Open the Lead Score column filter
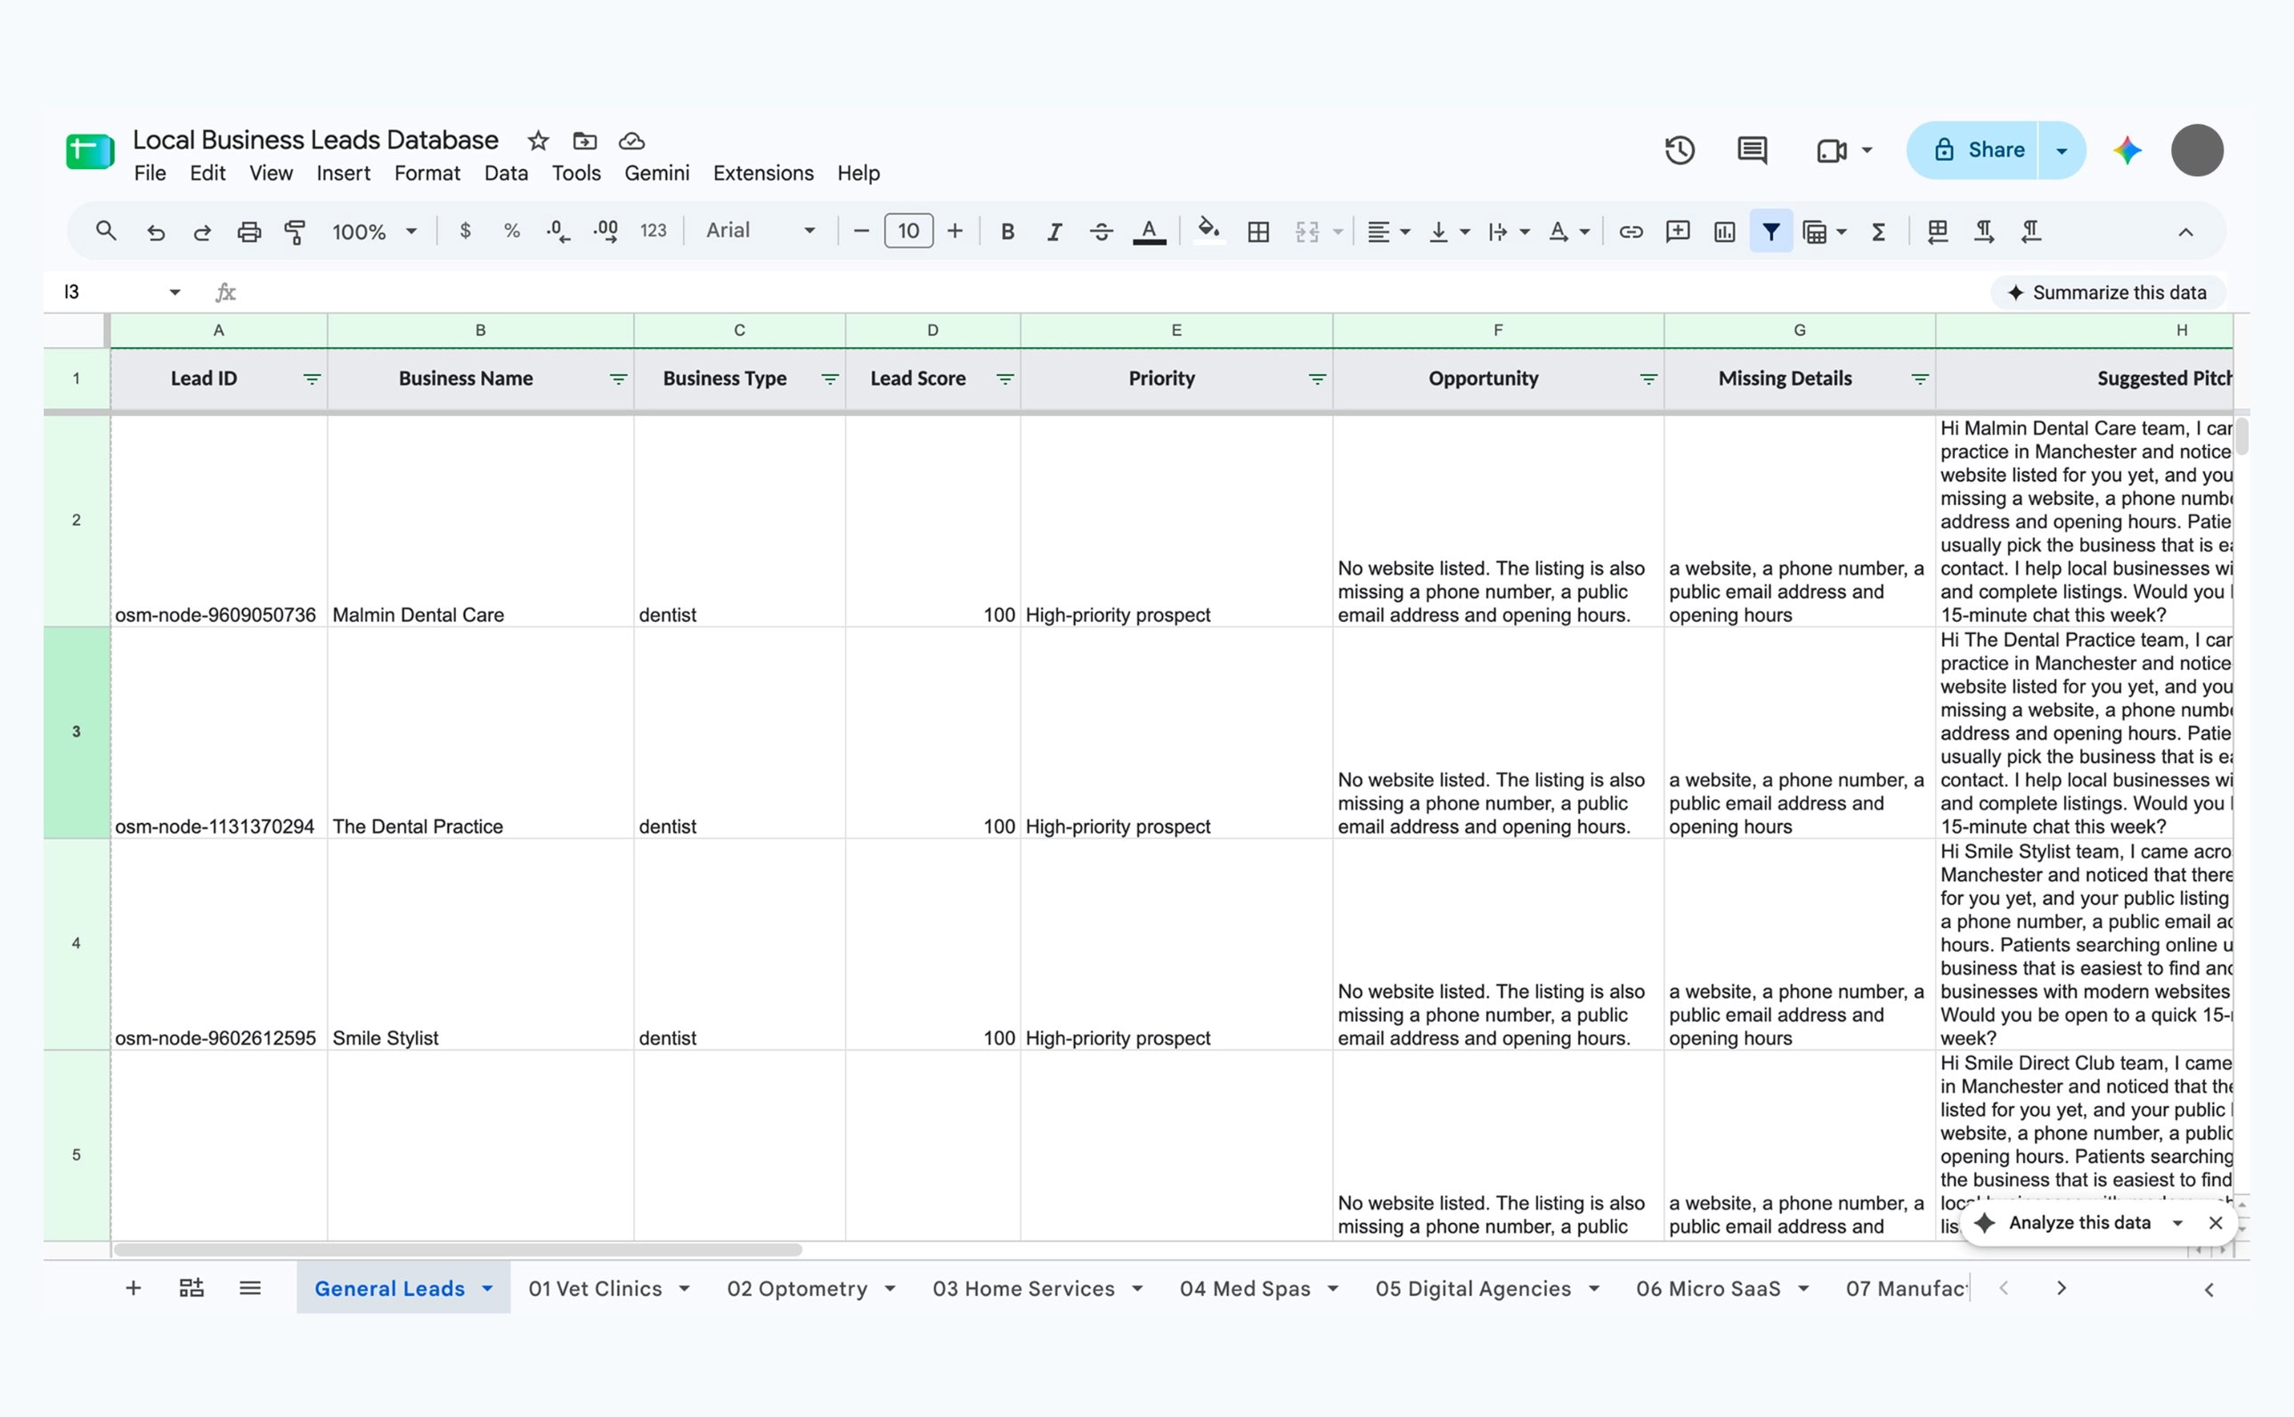The width and height of the screenshot is (2294, 1417). pyautogui.click(x=1005, y=379)
